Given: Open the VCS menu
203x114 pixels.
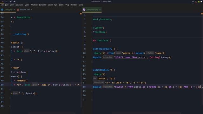Looking at the screenshot, I should [67, 5].
